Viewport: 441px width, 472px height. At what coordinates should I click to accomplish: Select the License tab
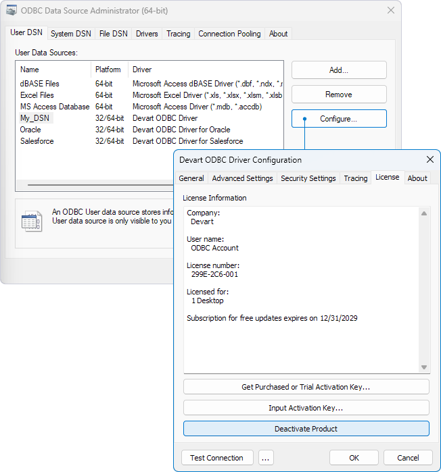[388, 178]
